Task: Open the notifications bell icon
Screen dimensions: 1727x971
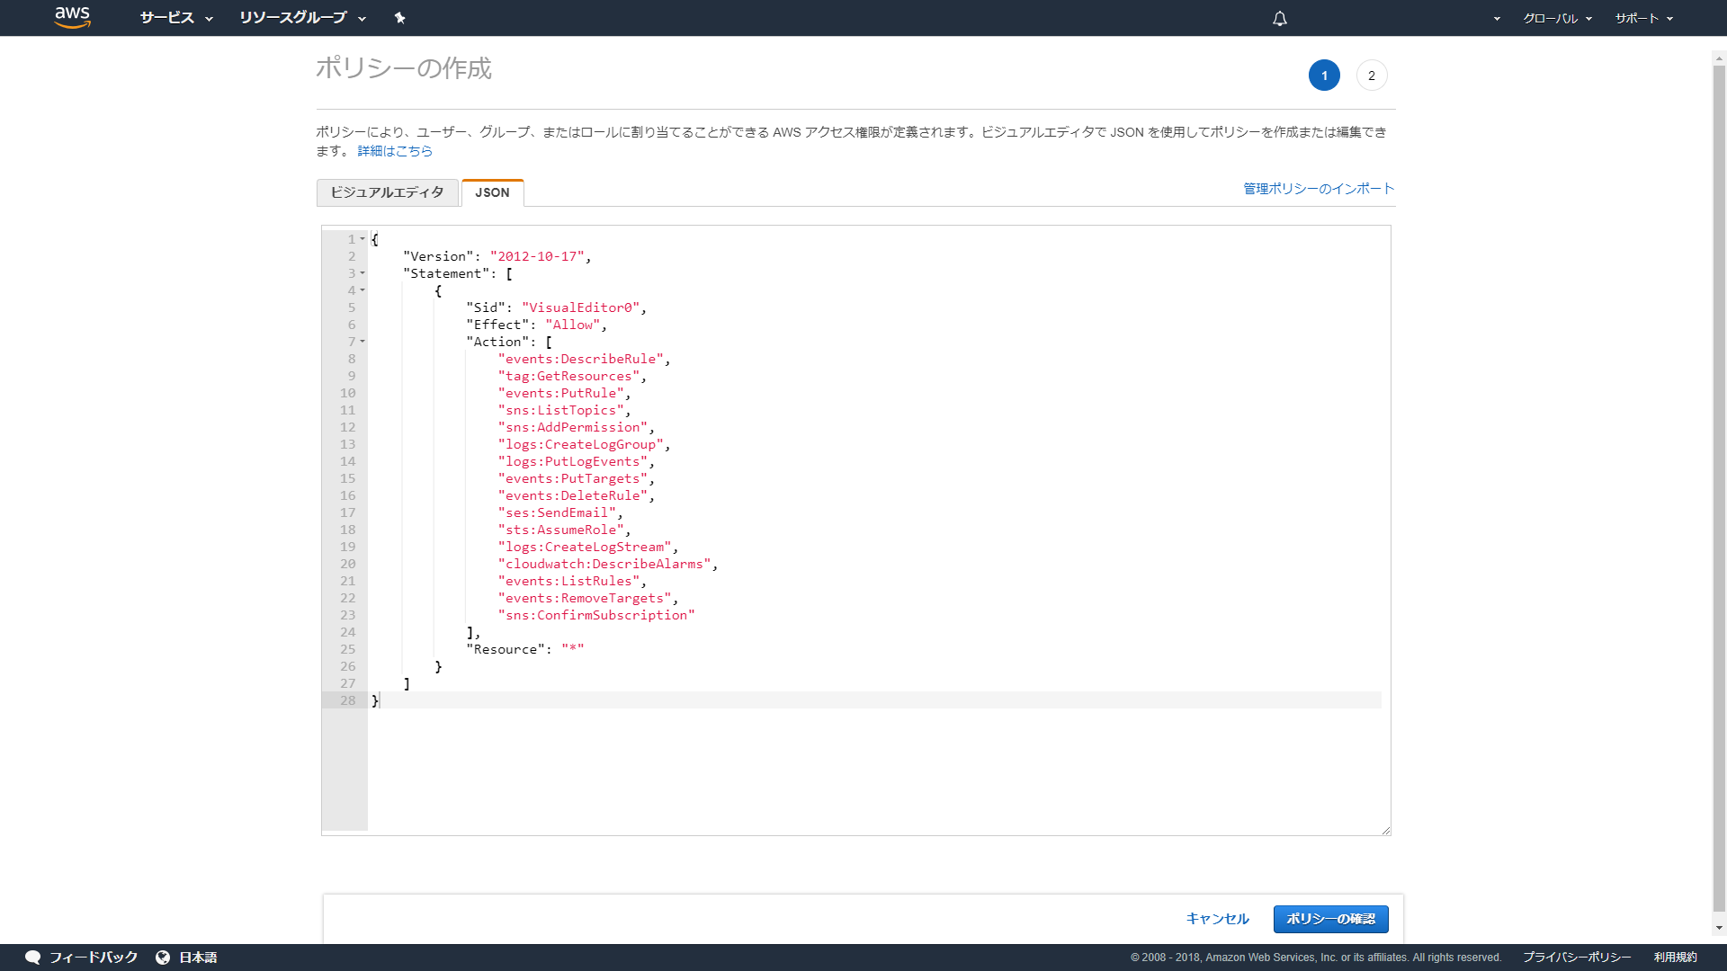Action: (1280, 18)
